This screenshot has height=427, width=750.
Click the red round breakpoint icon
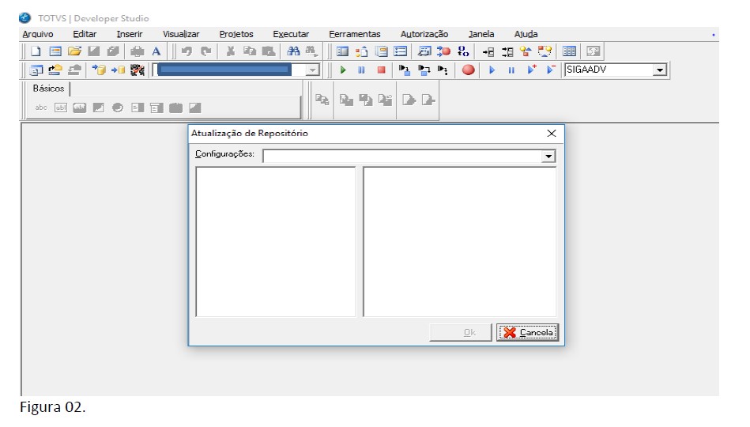[x=469, y=70]
